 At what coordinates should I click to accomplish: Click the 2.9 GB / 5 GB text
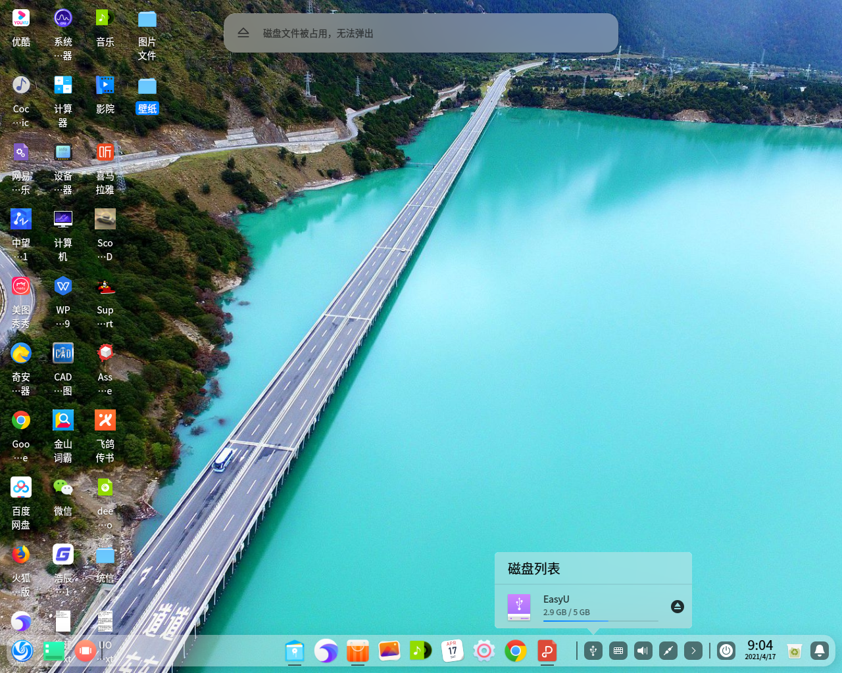(566, 612)
